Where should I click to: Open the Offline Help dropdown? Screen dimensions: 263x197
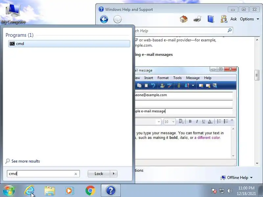point(237,178)
